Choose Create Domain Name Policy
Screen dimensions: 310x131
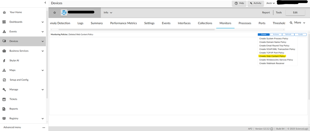pyautogui.click(x=273, y=42)
